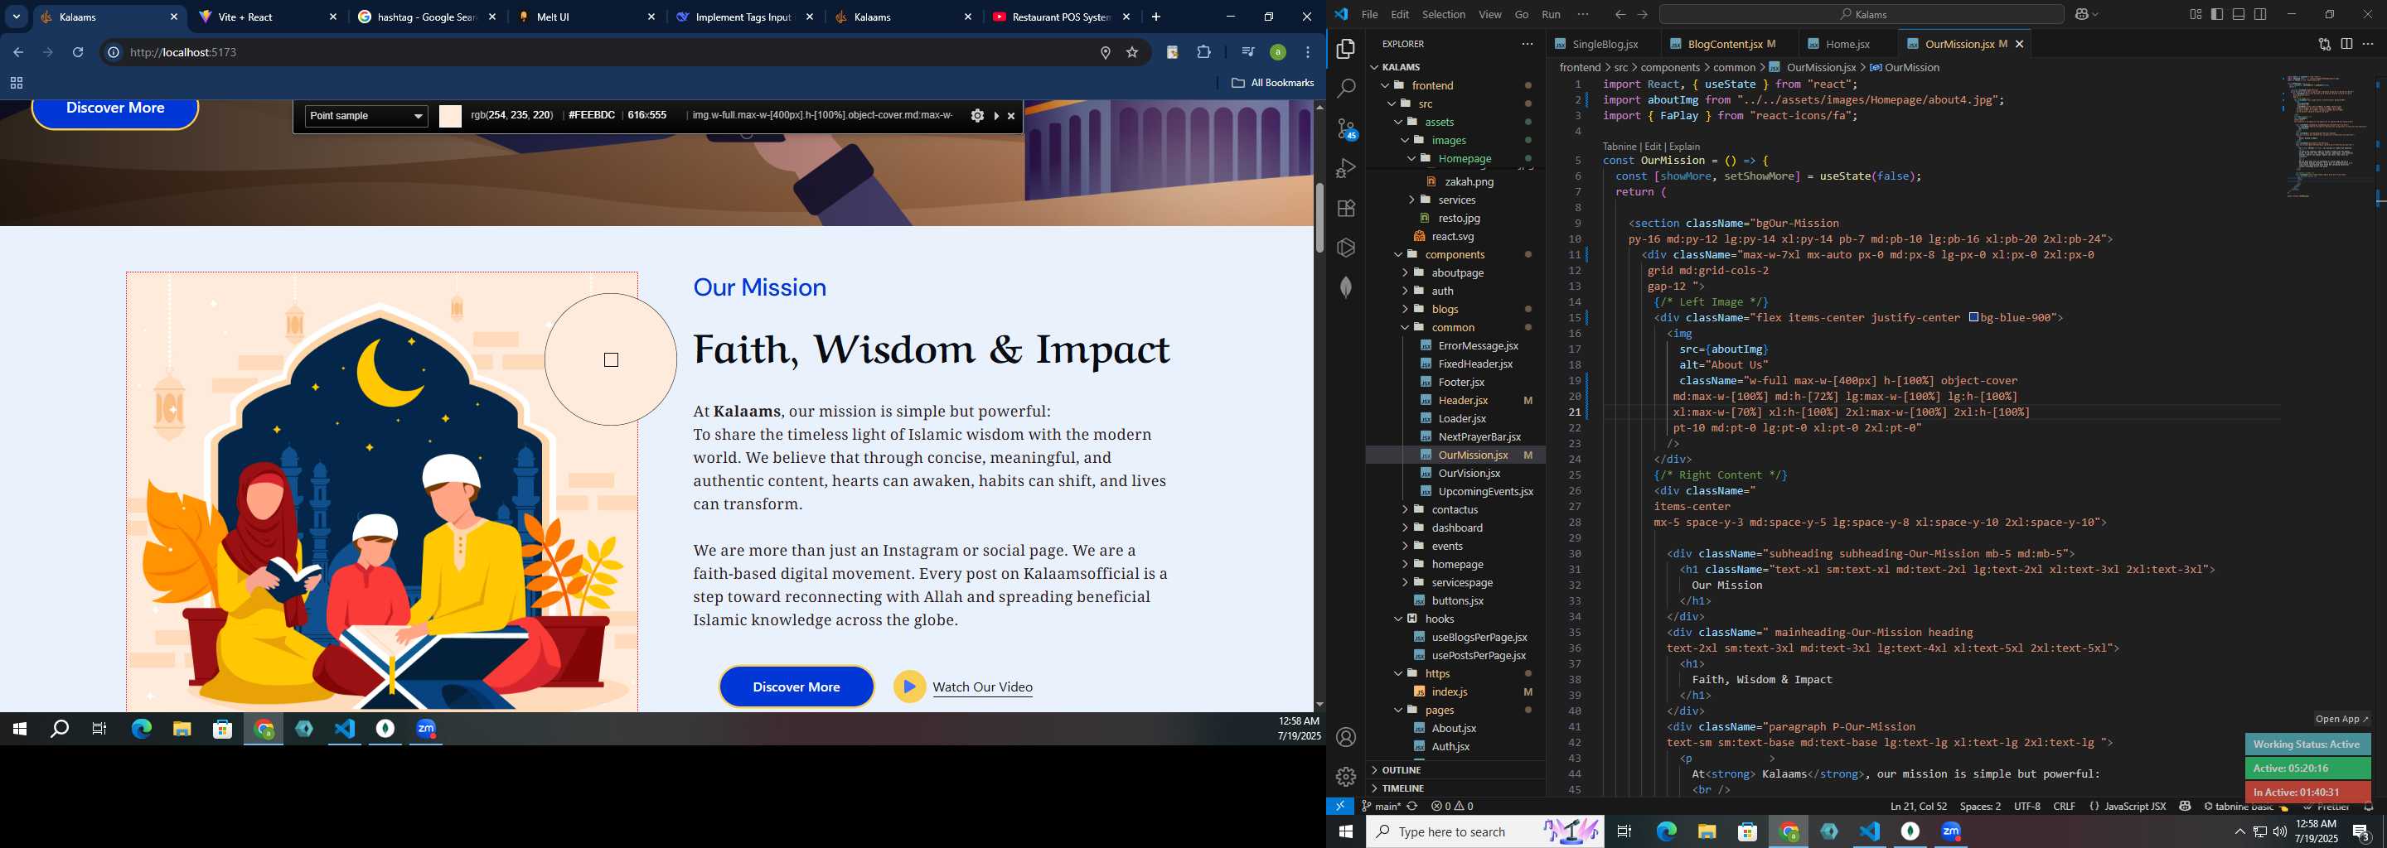Toggle the Secondary Side Bar in VS Code
The width and height of the screenshot is (2387, 848).
[2261, 14]
